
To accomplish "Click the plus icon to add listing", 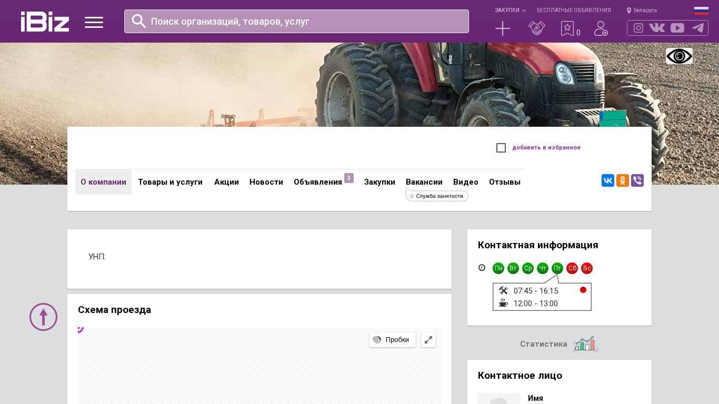I will [x=503, y=28].
